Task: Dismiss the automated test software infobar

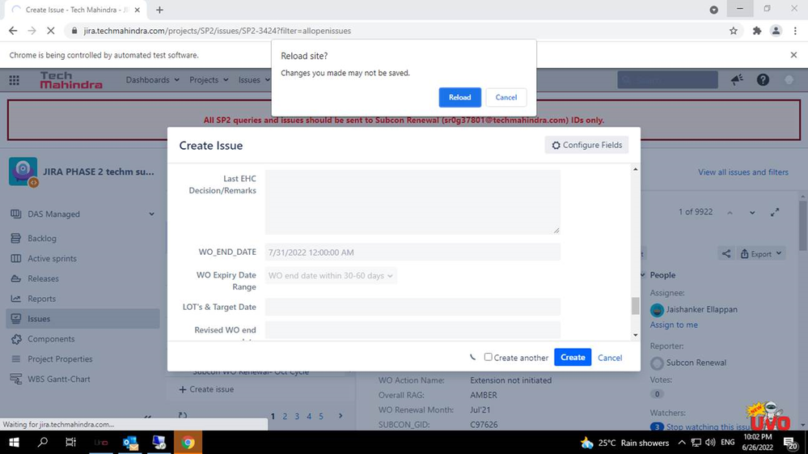Action: point(793,55)
